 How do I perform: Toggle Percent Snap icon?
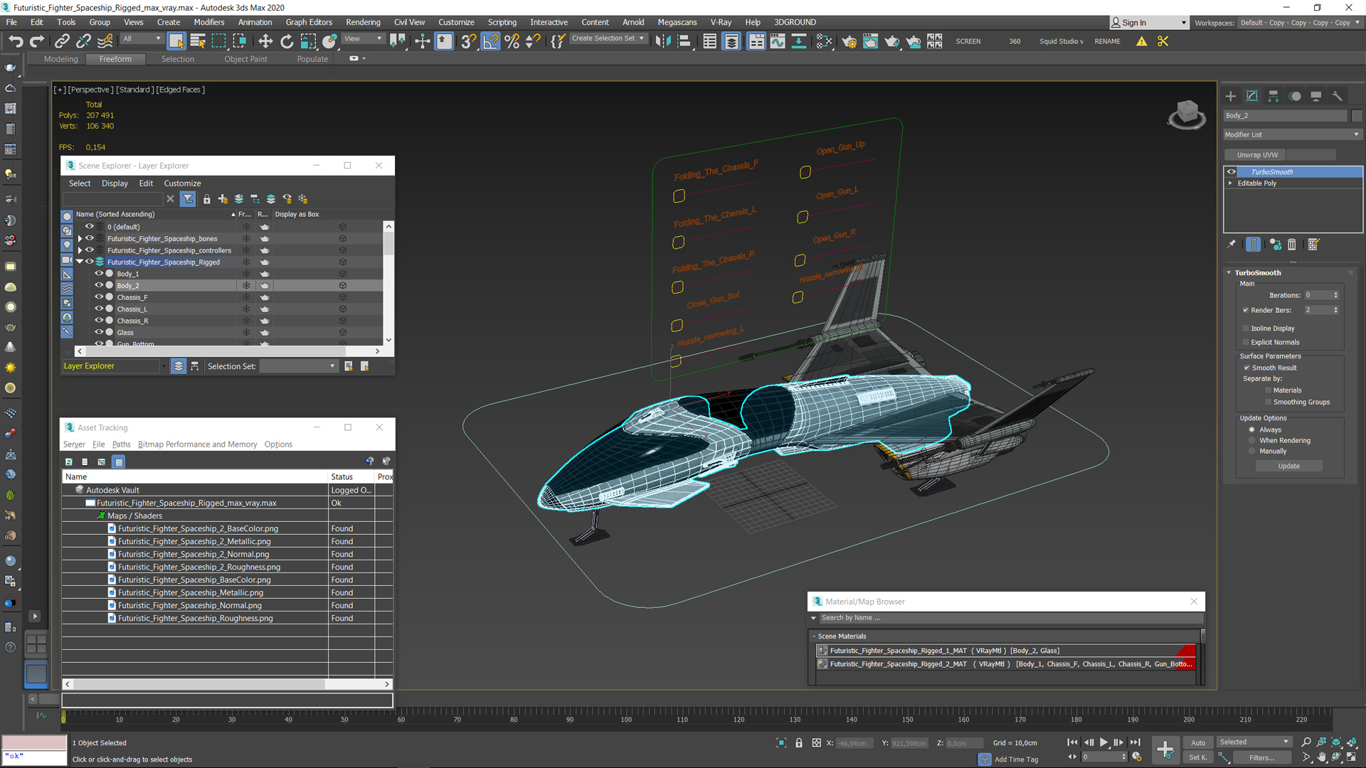click(x=512, y=41)
